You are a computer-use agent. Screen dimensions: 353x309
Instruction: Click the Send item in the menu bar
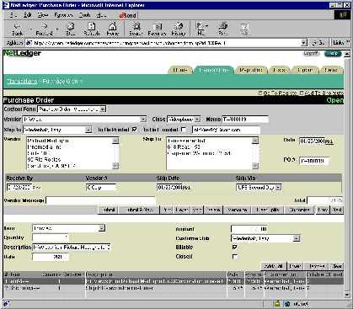[x=127, y=15]
